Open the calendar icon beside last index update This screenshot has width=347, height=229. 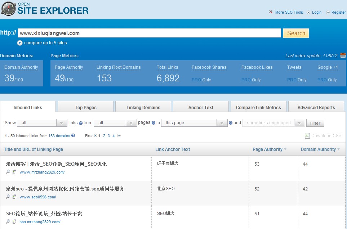pyautogui.click(x=343, y=55)
